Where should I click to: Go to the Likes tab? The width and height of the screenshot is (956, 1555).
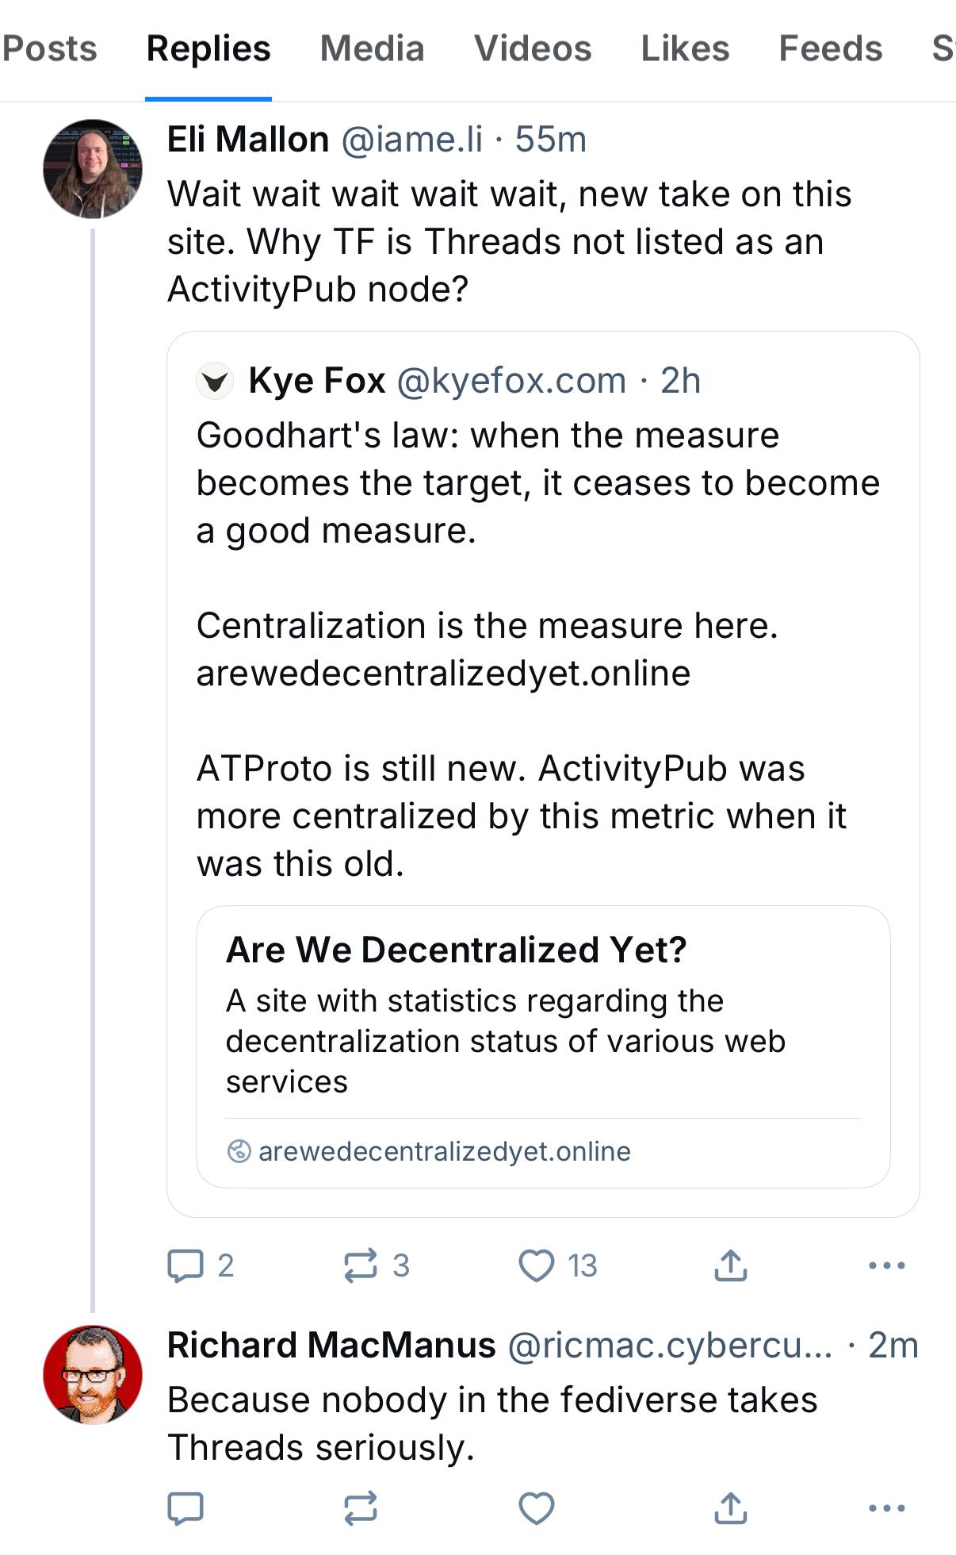pos(685,49)
